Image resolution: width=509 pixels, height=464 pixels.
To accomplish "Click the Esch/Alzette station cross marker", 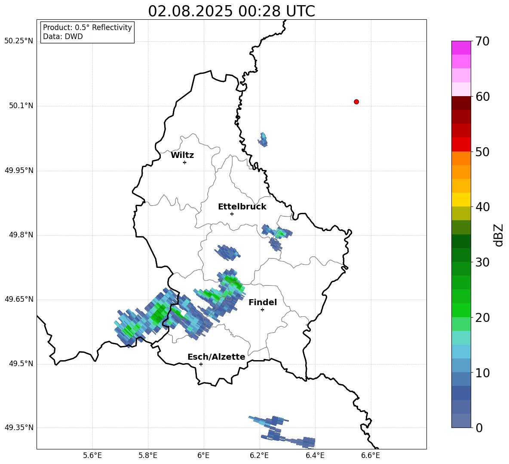I will click(201, 364).
